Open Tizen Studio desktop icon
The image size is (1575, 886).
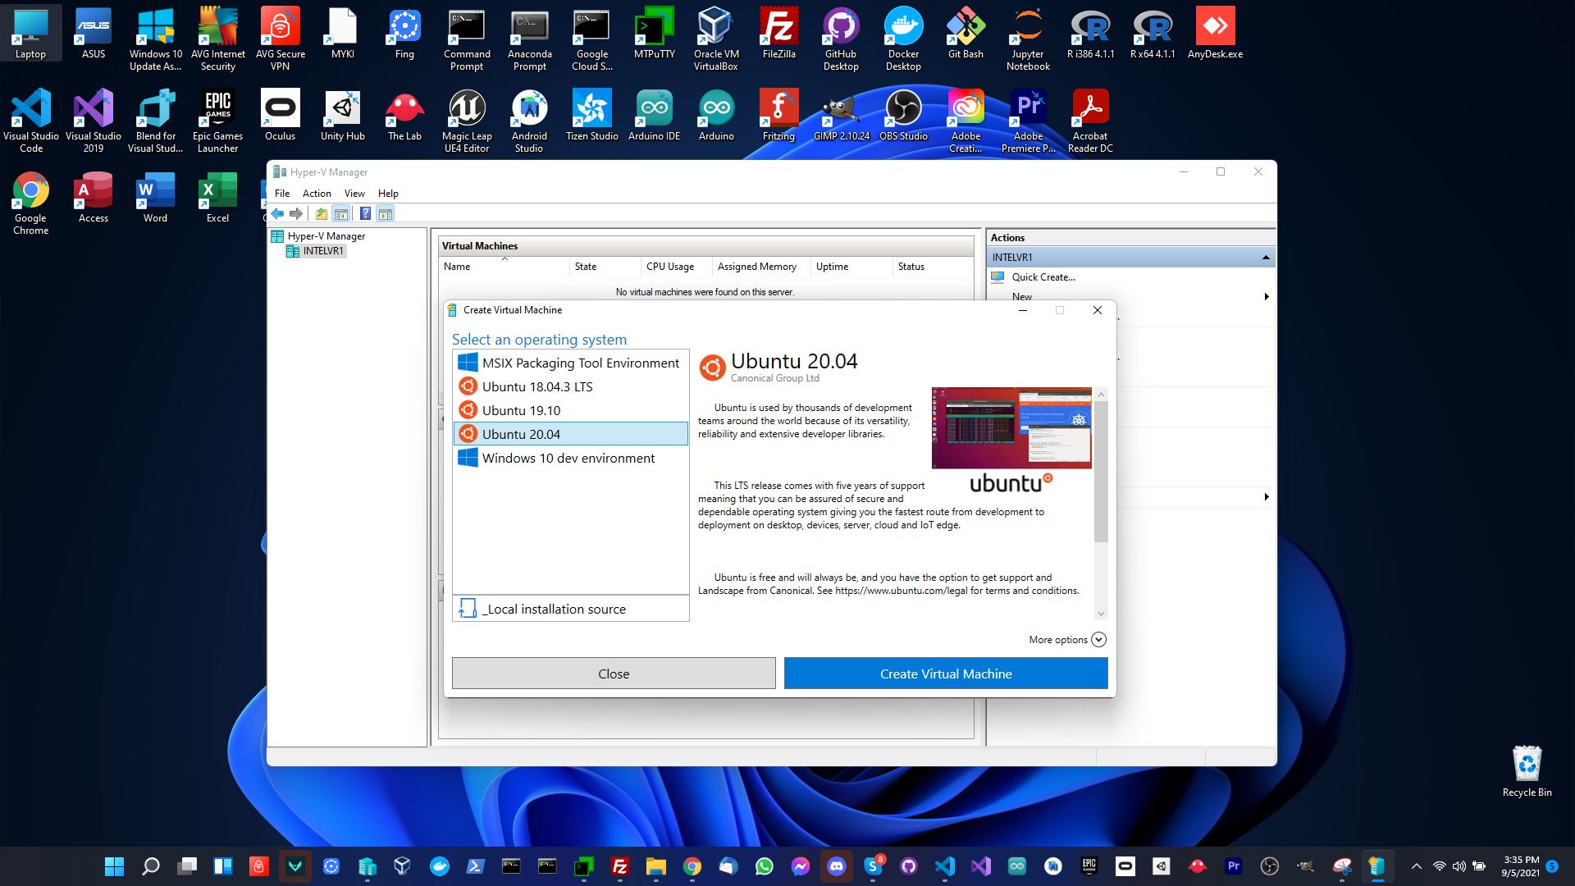tap(591, 116)
